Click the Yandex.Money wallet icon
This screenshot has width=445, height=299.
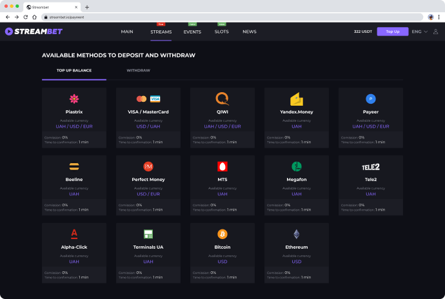coord(297,99)
